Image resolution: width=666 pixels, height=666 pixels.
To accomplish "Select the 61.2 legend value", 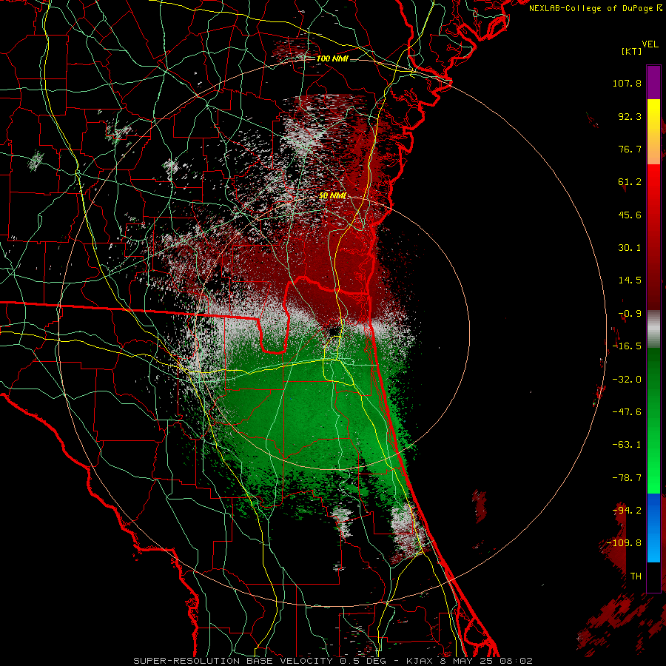I will (x=630, y=182).
